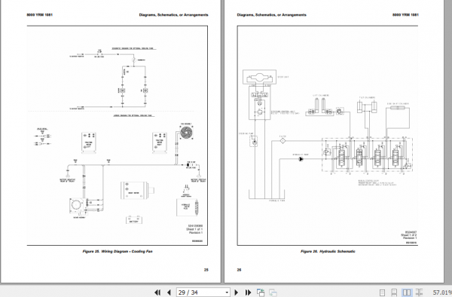Click the cooling fan assembly symbol
This screenshot has height=297, width=452.
tap(186, 133)
